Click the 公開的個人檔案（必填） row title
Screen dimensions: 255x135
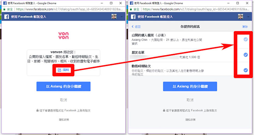tap(149, 35)
